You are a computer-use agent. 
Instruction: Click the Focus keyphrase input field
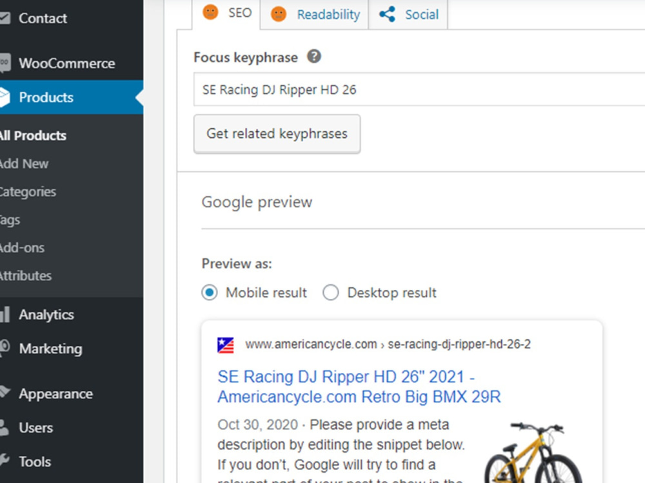click(419, 90)
